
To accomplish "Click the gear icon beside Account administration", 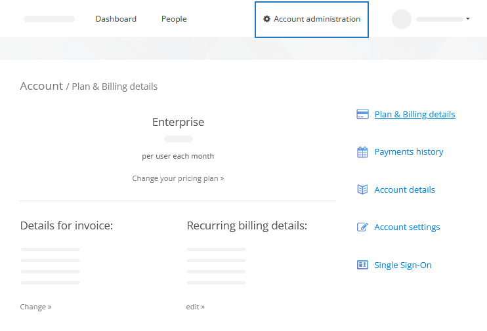I will pos(266,19).
